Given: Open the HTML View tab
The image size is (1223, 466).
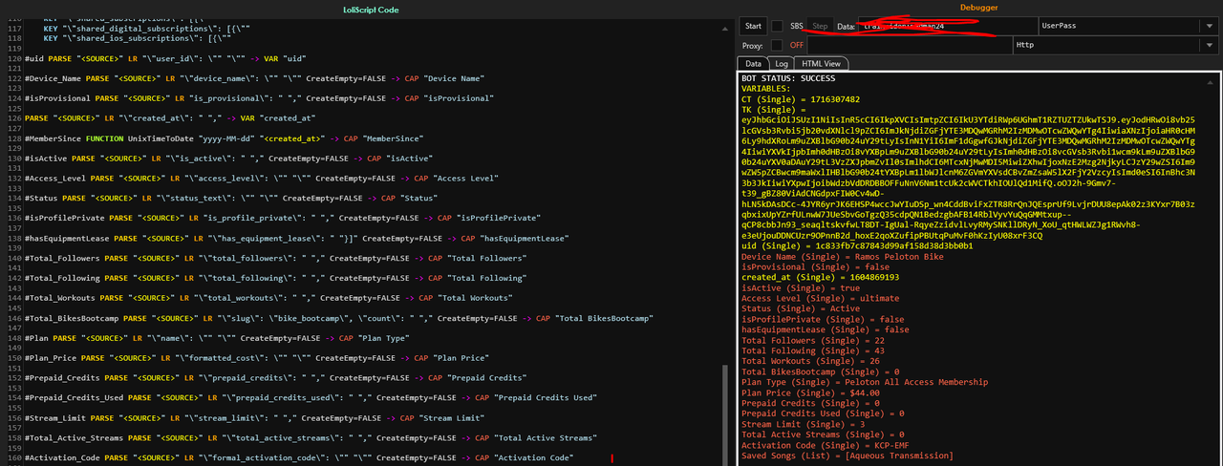Looking at the screenshot, I should tap(821, 63).
